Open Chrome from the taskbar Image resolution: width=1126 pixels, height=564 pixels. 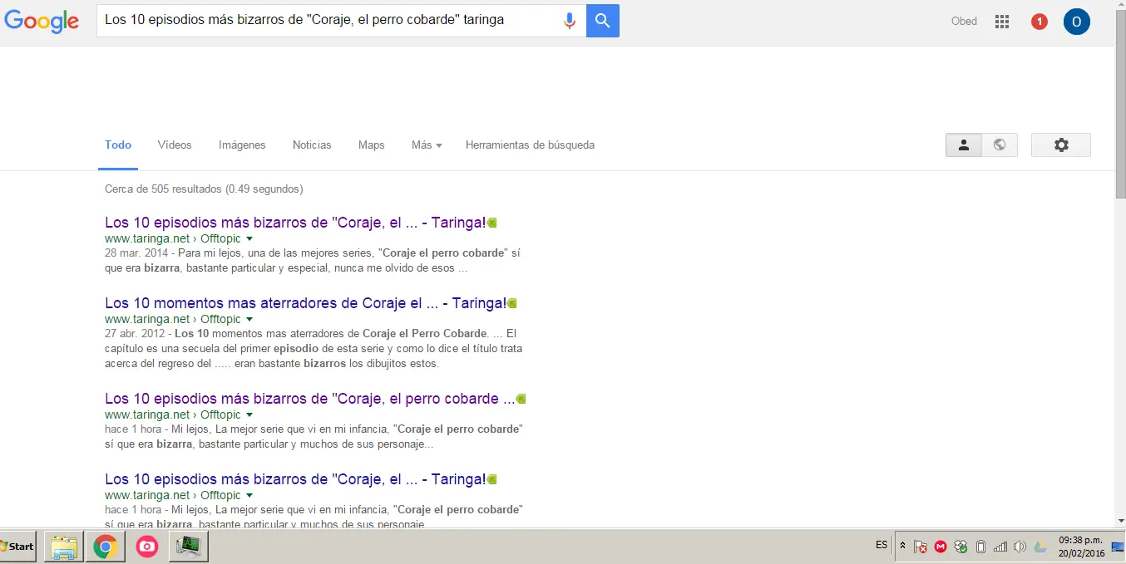point(105,547)
